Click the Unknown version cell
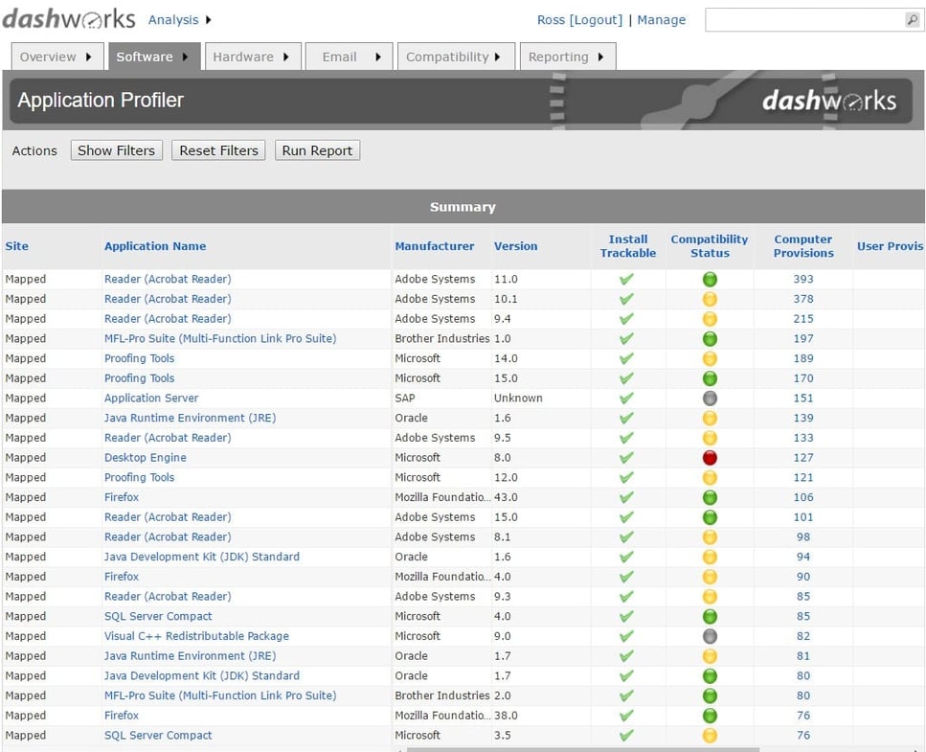 [518, 399]
